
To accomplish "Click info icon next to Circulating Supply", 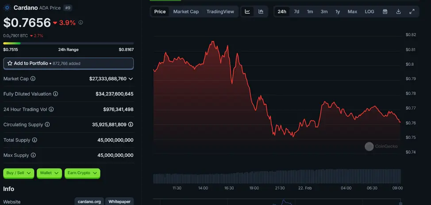I will pyautogui.click(x=47, y=125).
